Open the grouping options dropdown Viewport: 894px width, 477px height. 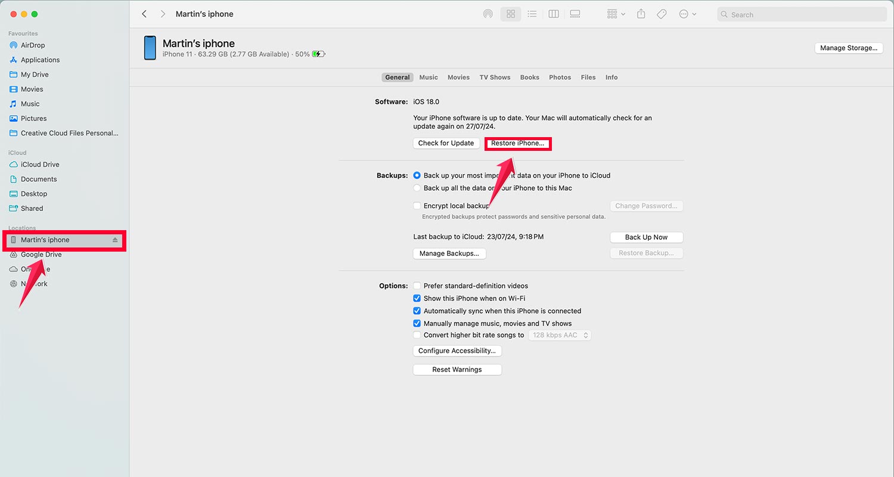pyautogui.click(x=615, y=14)
